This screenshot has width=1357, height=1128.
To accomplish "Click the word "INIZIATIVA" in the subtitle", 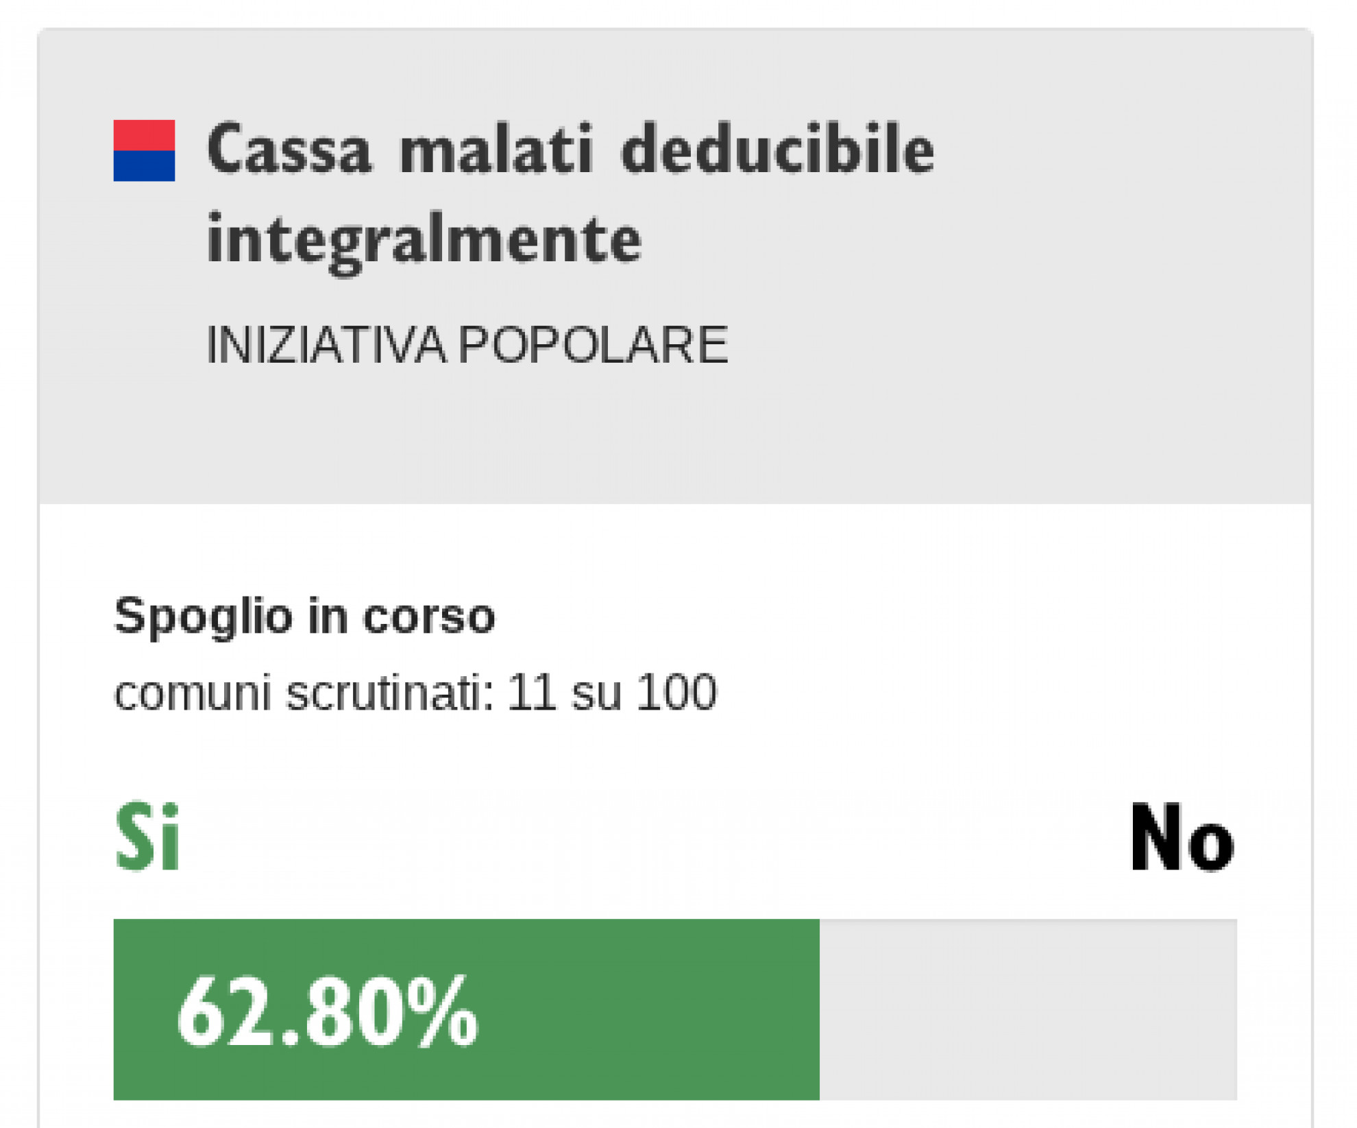I will click(326, 344).
